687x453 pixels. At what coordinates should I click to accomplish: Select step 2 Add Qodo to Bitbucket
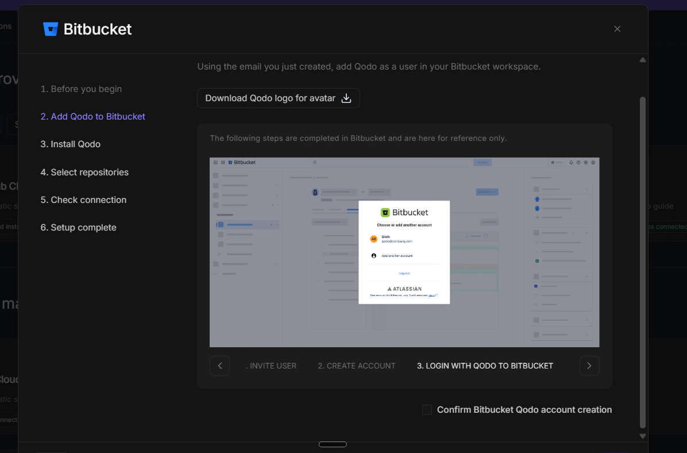click(93, 117)
